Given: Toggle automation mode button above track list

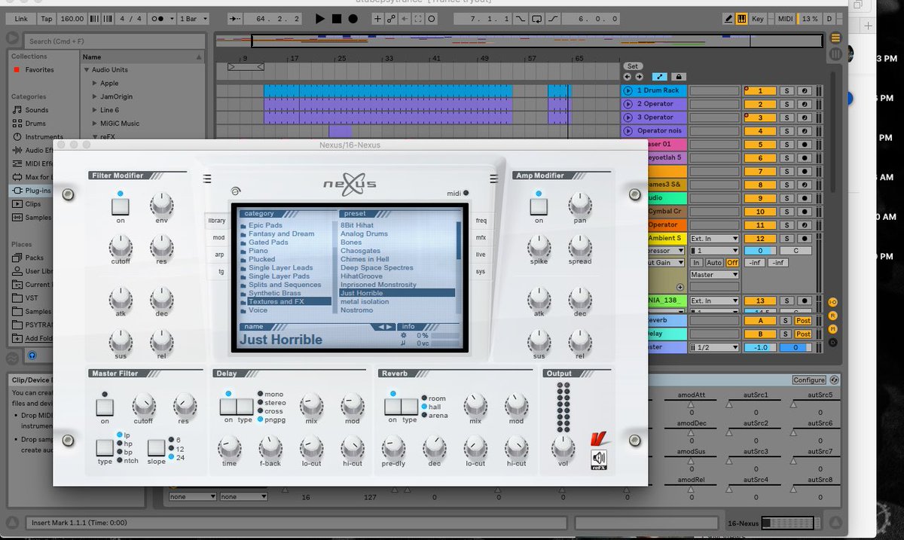Looking at the screenshot, I should [660, 77].
